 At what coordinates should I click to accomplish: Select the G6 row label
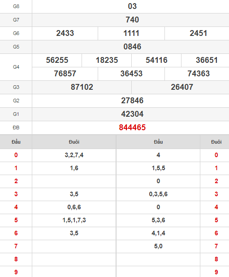coord(16,33)
